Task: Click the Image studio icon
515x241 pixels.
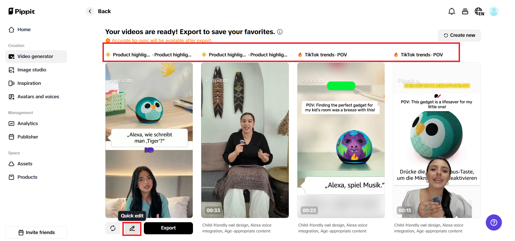Action: (x=12, y=70)
